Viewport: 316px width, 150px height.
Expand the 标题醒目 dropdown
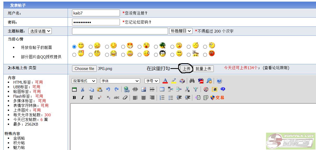(181, 31)
